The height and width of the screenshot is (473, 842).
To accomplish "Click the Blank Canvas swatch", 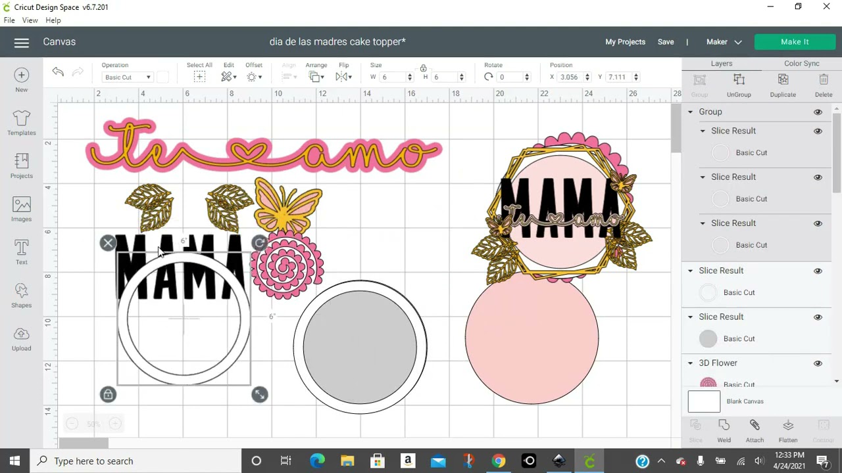I will pyautogui.click(x=704, y=401).
